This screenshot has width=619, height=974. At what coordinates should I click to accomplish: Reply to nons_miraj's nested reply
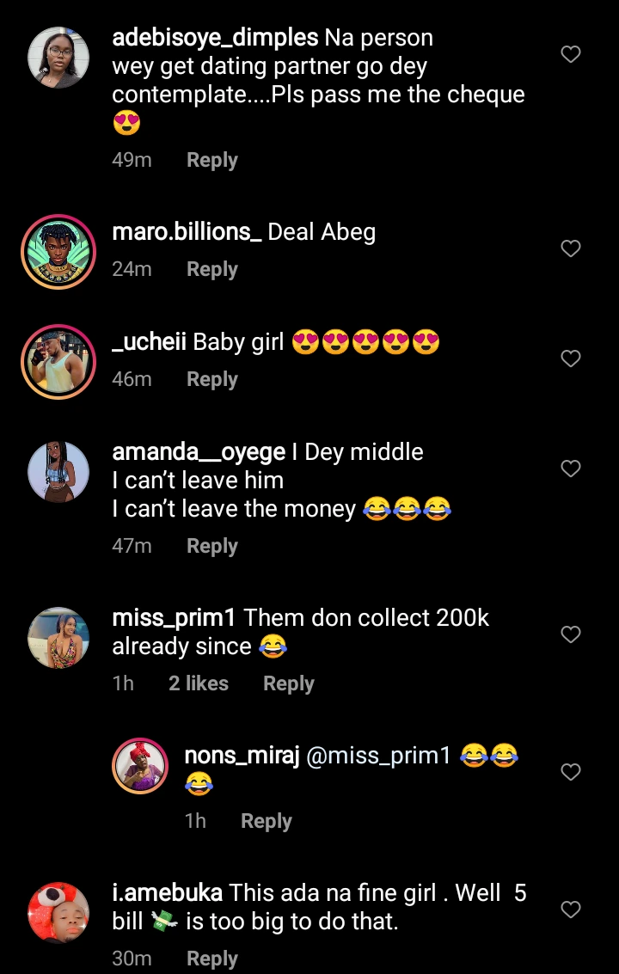click(266, 821)
